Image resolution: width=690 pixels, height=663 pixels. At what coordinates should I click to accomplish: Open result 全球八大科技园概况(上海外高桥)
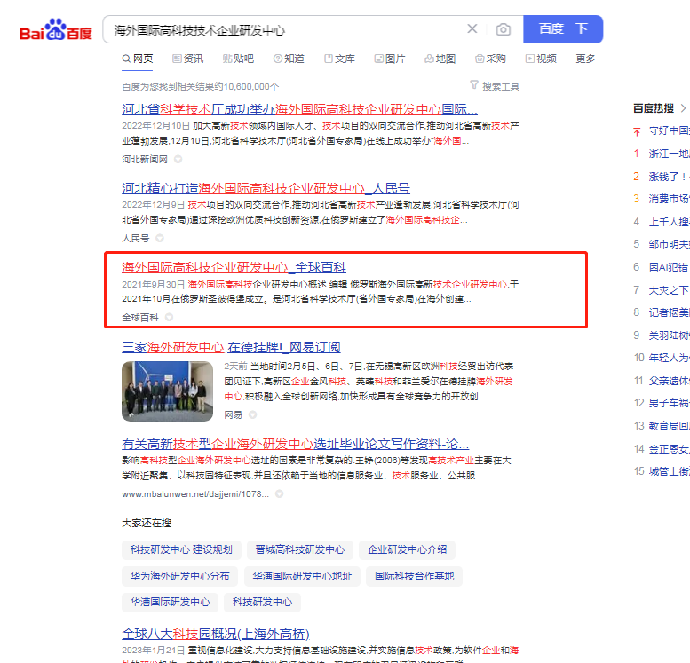coord(216,634)
